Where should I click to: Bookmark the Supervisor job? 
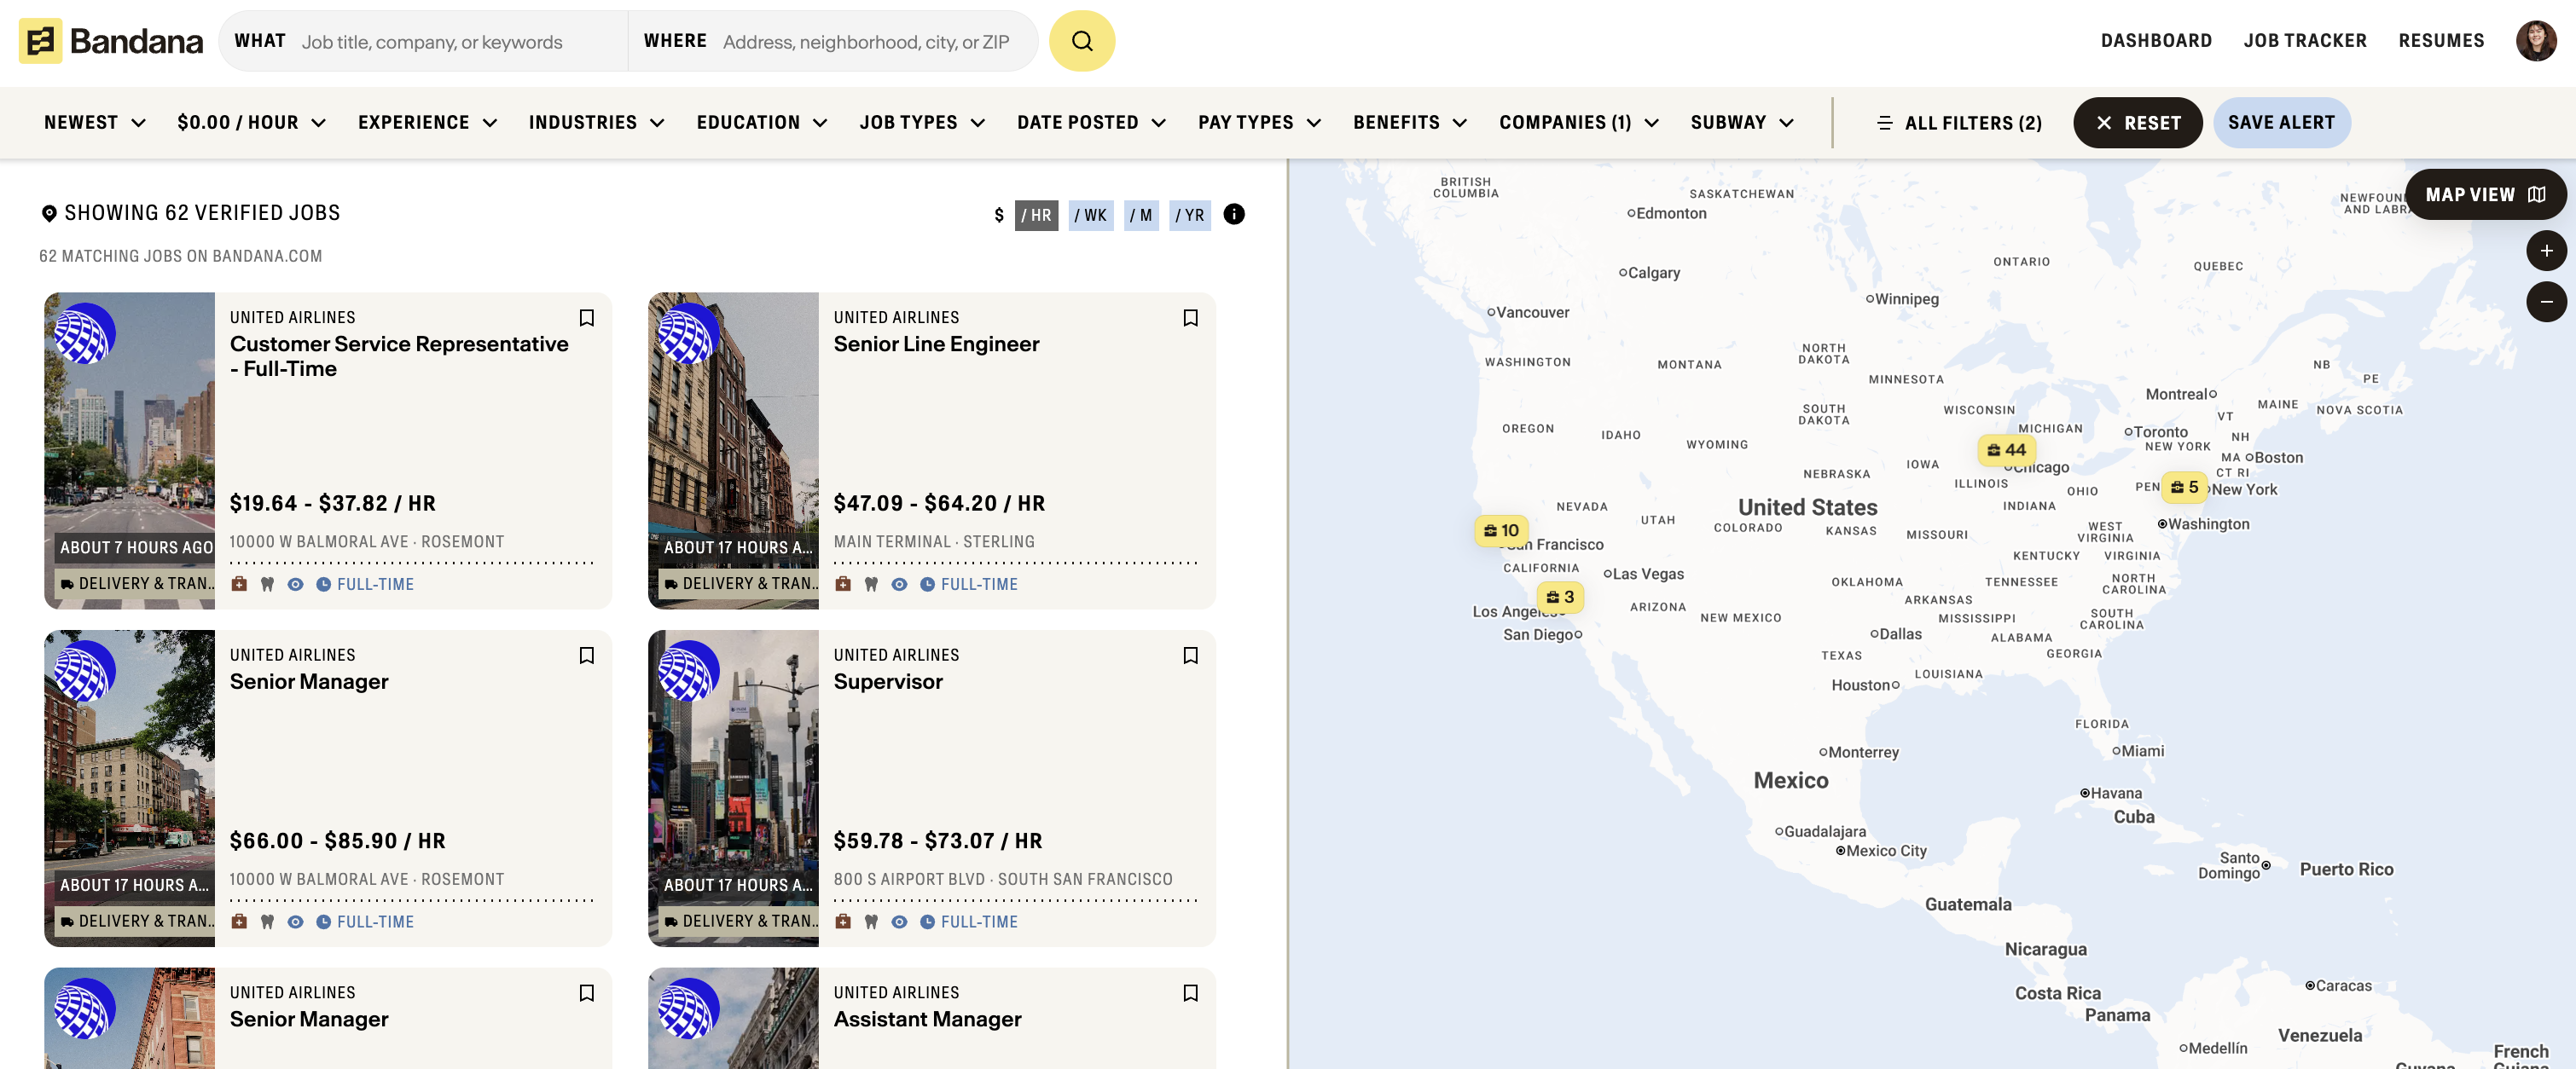tap(1190, 656)
